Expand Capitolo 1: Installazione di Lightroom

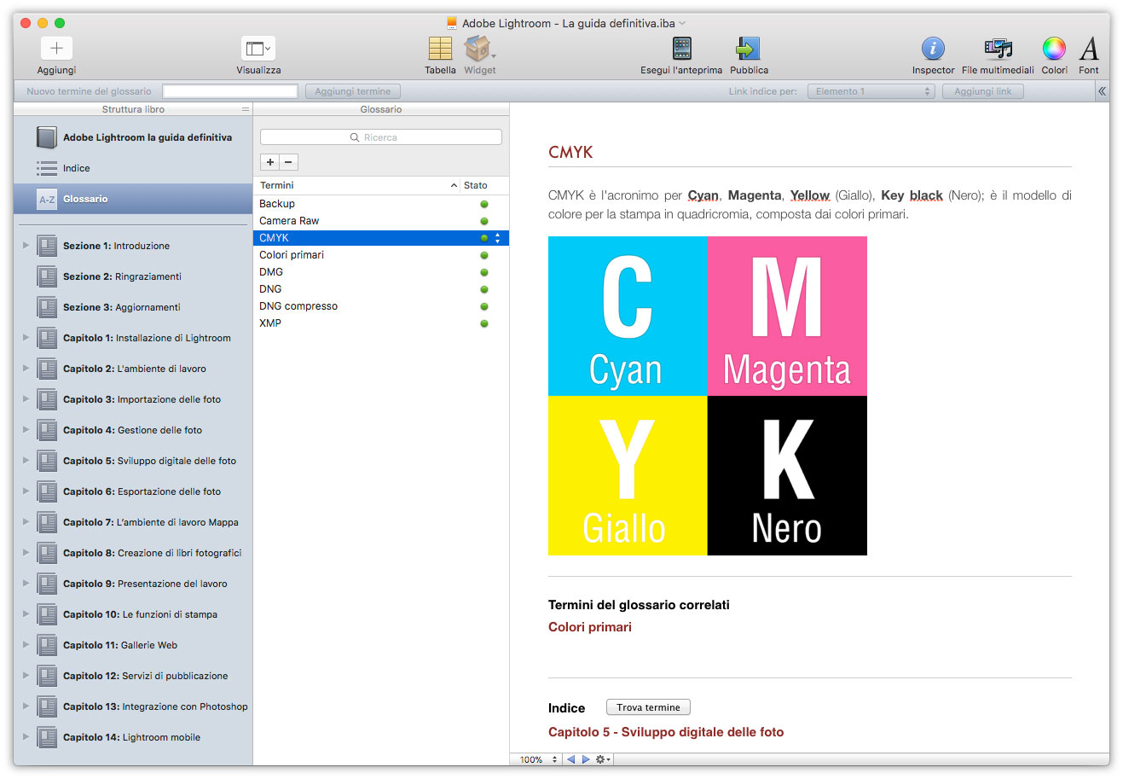click(x=26, y=338)
